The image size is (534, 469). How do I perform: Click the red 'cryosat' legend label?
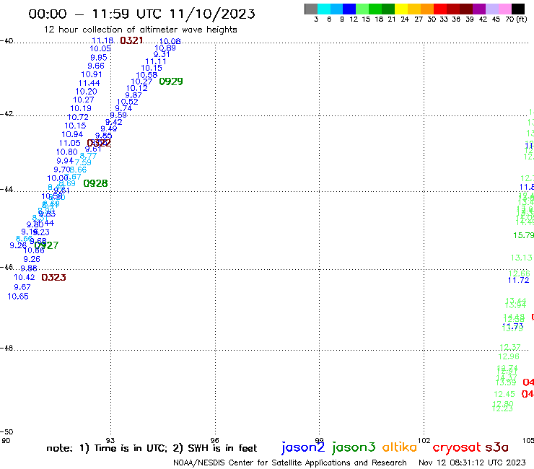(457, 447)
